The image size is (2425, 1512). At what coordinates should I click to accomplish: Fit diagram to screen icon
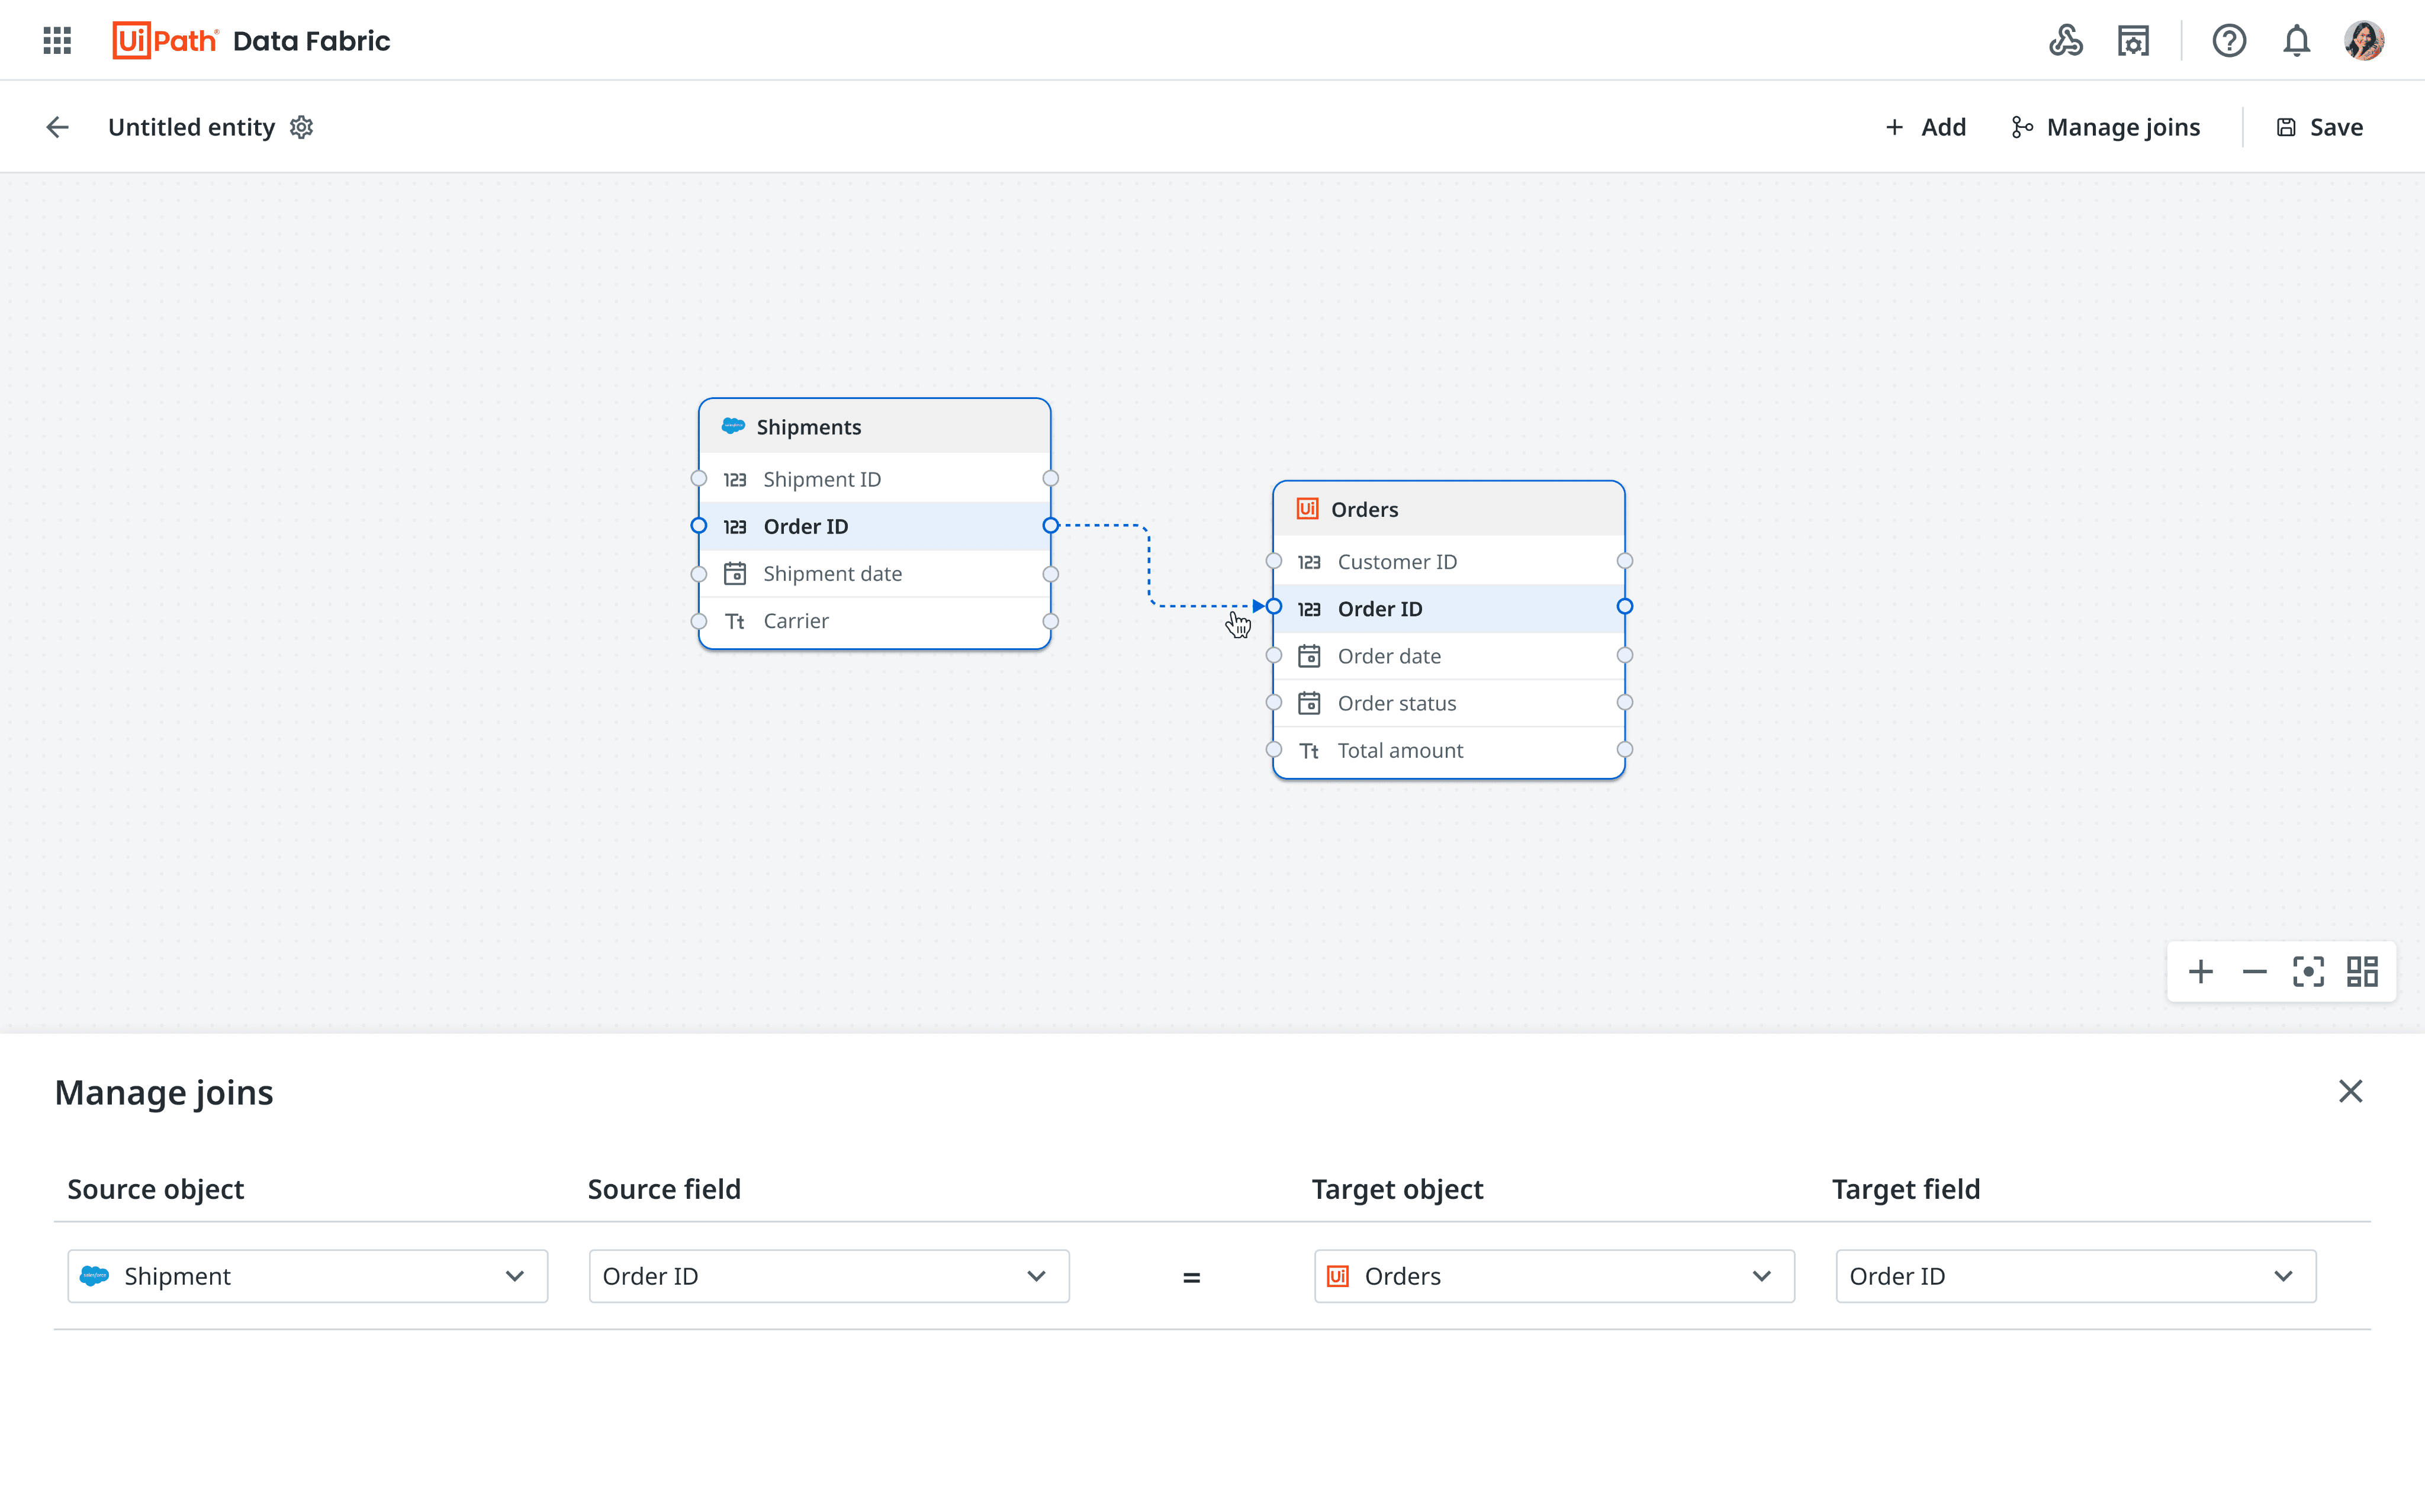pos(2308,971)
